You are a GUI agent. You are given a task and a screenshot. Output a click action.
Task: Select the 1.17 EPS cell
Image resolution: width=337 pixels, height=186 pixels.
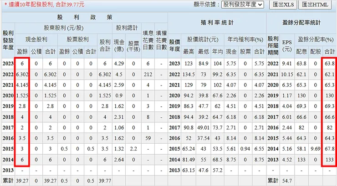point(287,96)
